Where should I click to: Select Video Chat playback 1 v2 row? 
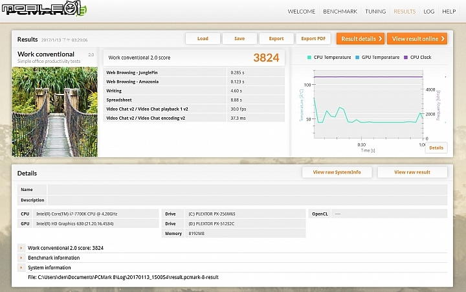pyautogui.click(x=194, y=109)
